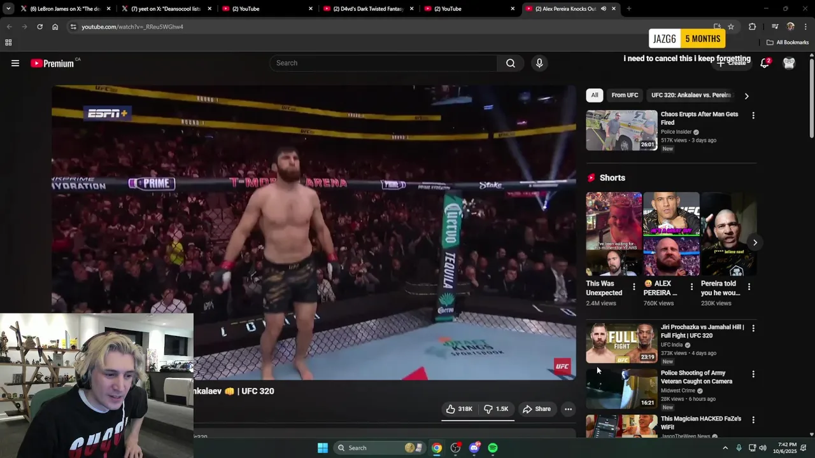Share the video with the Share button
This screenshot has width=815, height=458.
click(537, 409)
